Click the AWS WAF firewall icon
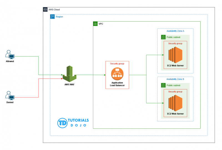The height and width of the screenshot is (150, 222). coord(69,74)
